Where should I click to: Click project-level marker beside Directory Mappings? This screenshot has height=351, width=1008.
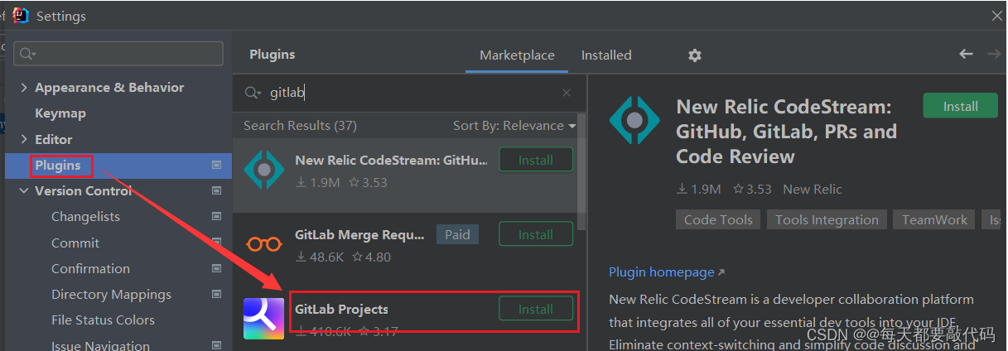pyautogui.click(x=216, y=294)
